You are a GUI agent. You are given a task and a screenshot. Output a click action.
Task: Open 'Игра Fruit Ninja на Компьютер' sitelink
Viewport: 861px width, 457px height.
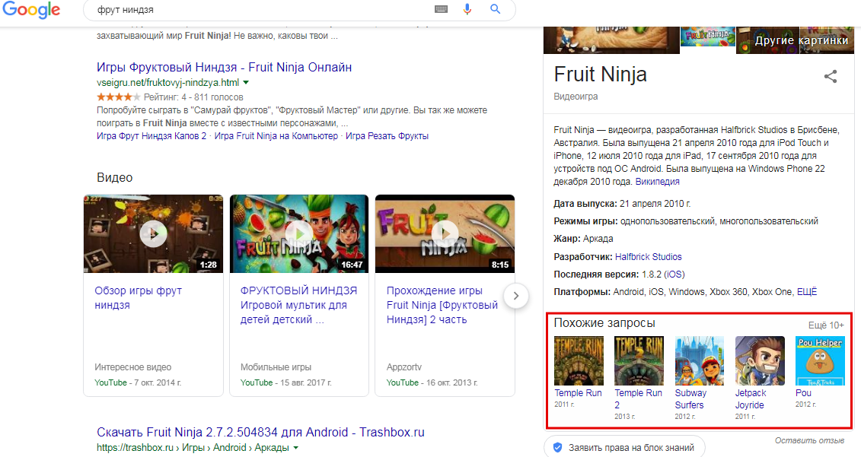point(276,136)
